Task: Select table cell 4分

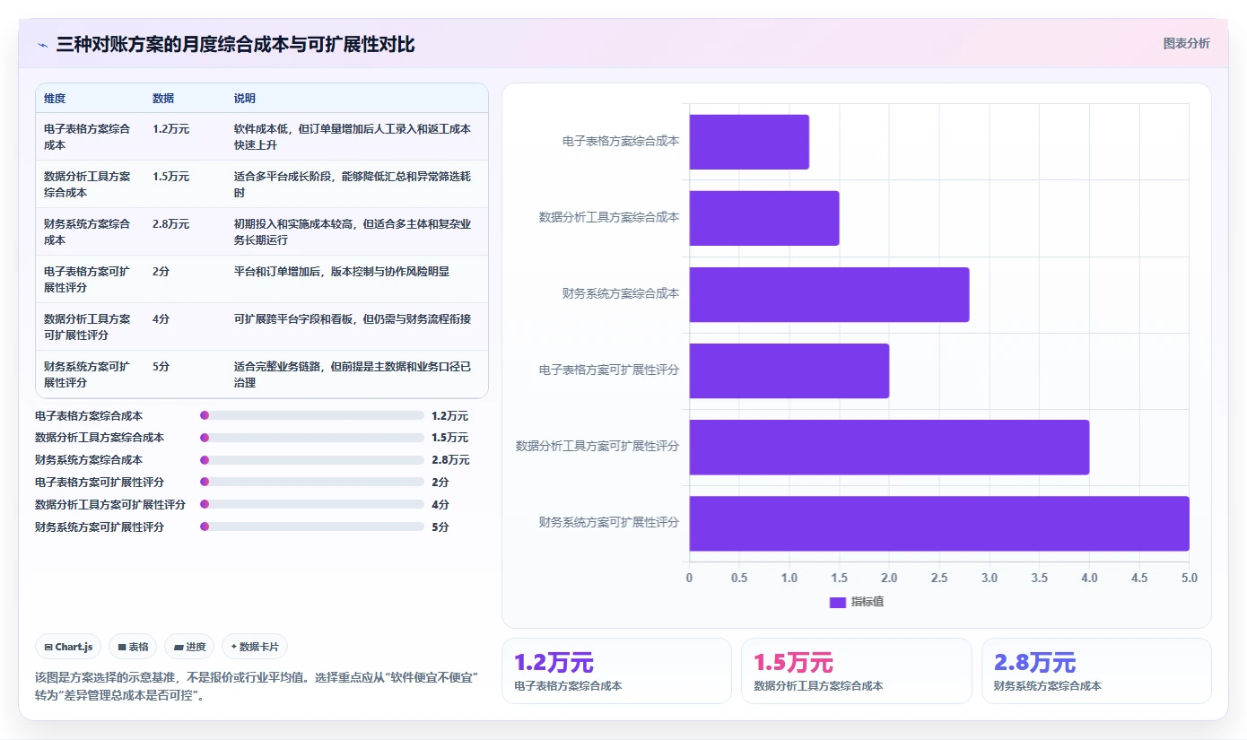Action: point(161,319)
